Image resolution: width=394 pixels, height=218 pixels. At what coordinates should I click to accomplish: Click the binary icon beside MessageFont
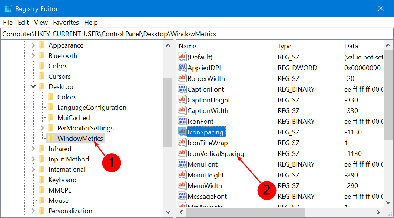click(182, 196)
